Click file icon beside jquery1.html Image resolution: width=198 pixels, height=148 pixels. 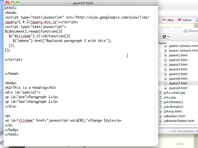tap(166, 55)
